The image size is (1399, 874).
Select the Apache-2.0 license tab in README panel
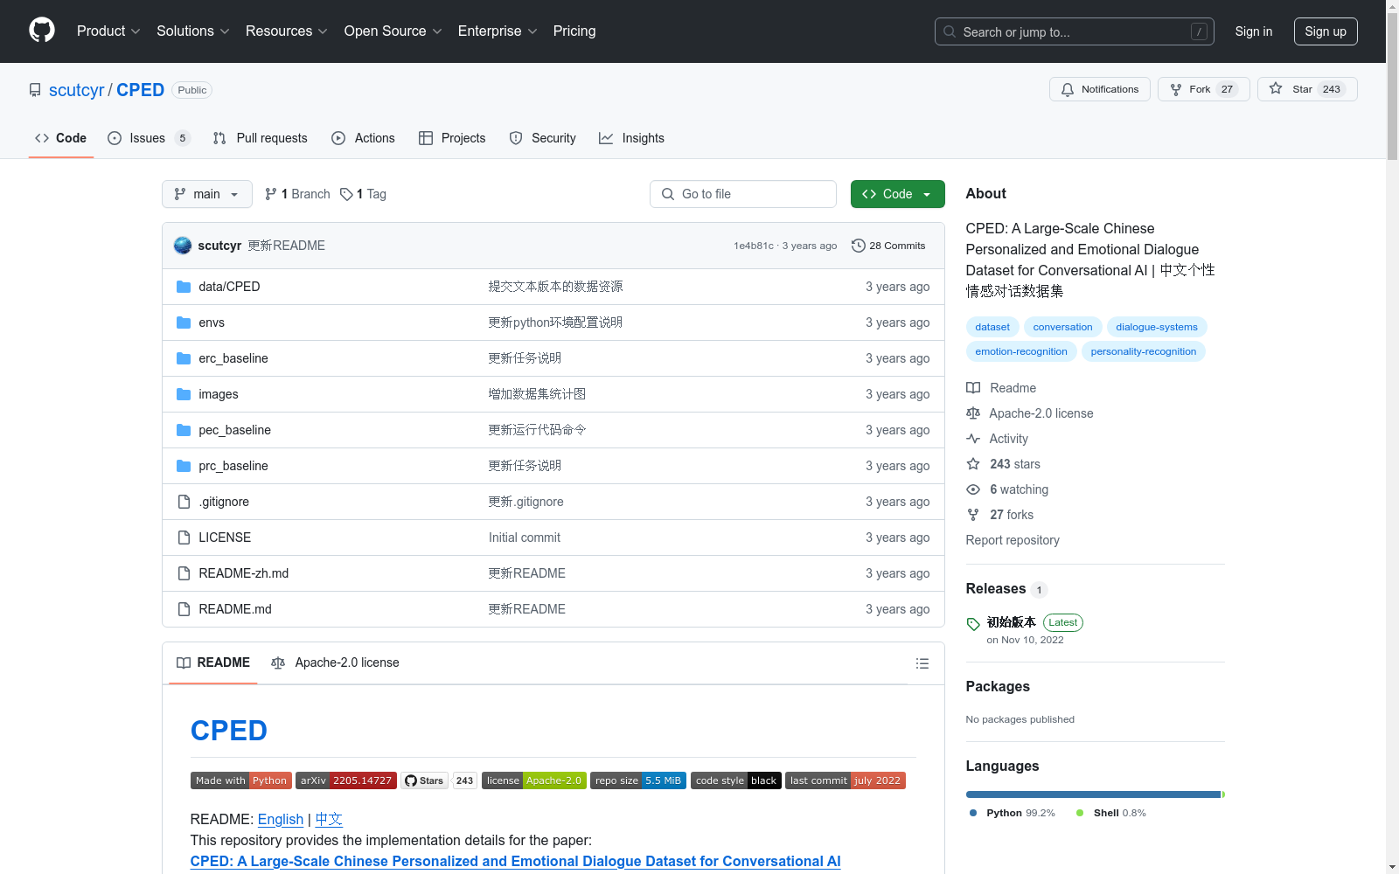tap(336, 662)
